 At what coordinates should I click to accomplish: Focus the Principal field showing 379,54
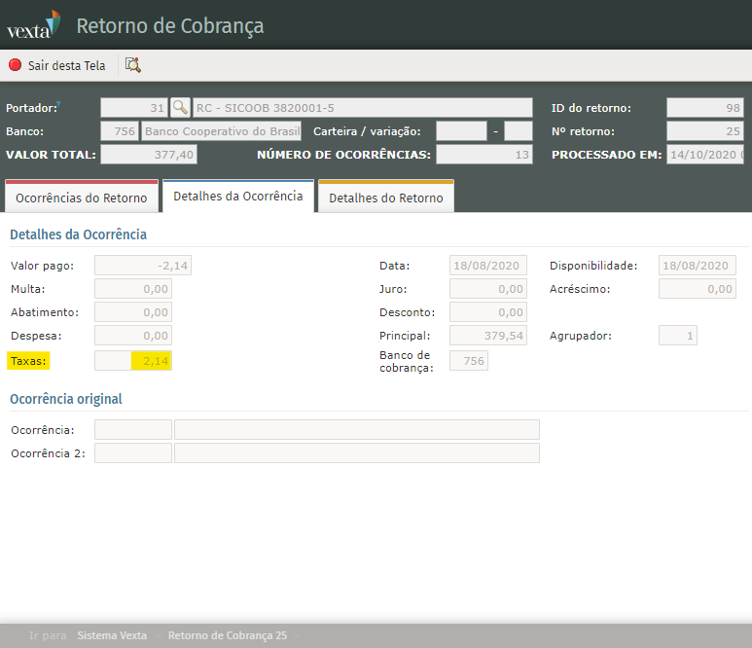[488, 336]
